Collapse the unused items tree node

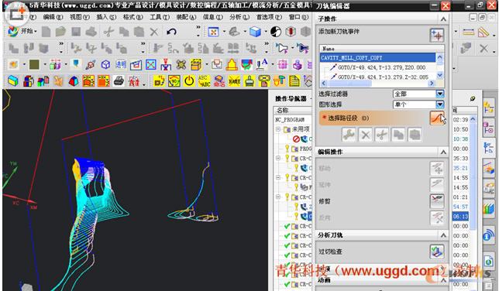point(278,129)
